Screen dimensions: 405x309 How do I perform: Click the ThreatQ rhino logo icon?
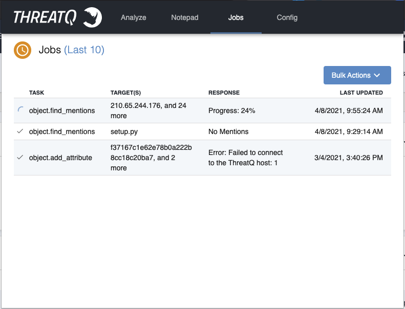(93, 17)
